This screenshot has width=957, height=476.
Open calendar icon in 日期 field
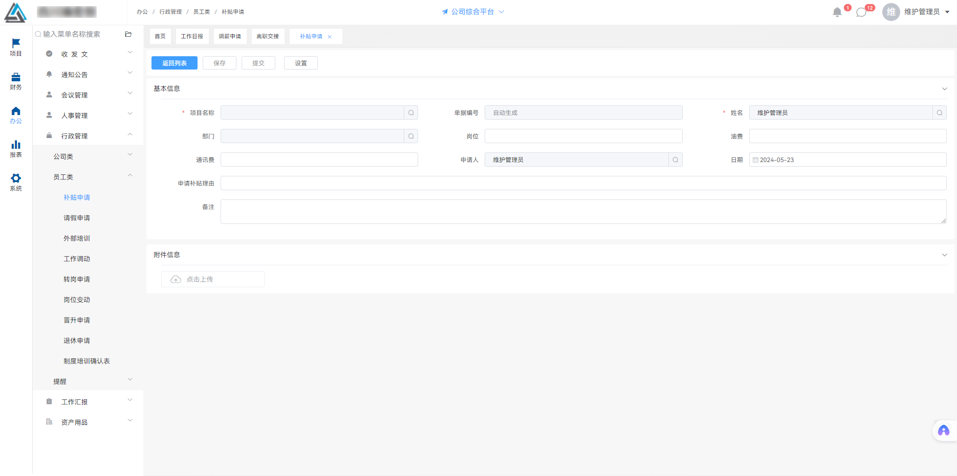755,160
